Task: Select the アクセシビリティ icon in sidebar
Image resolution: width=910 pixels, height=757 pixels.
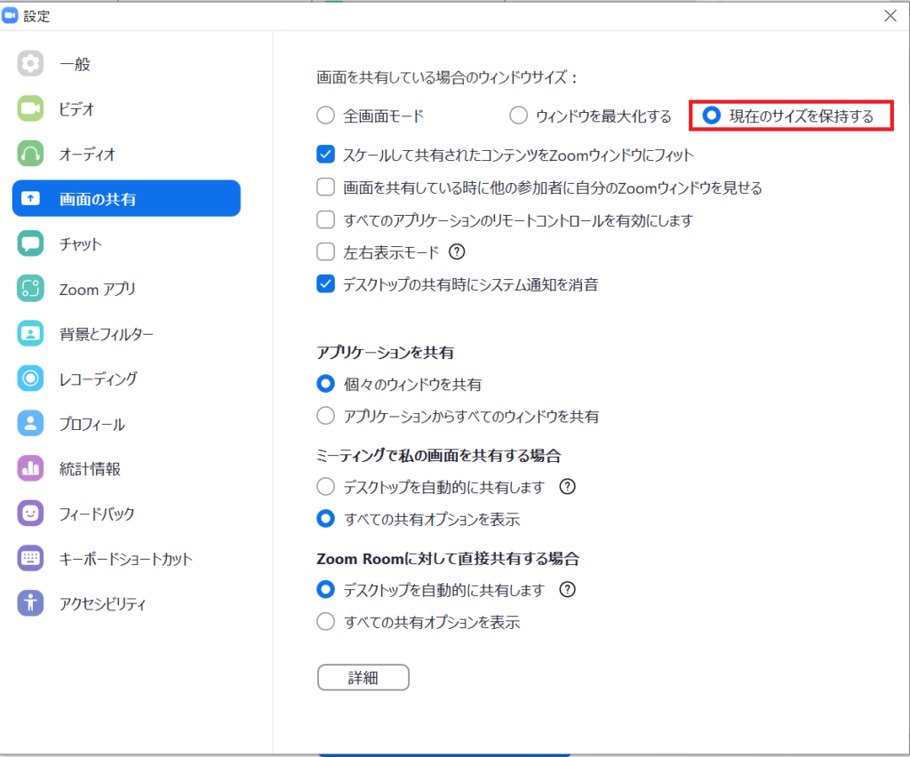Action: tap(31, 603)
